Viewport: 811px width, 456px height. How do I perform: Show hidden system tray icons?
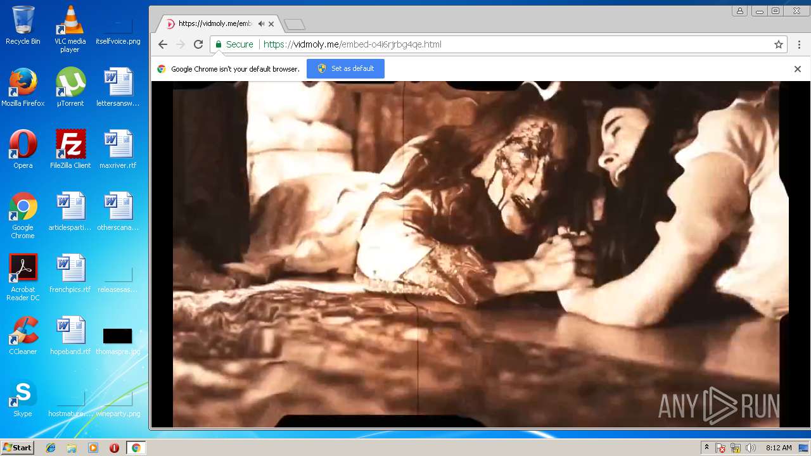point(706,448)
